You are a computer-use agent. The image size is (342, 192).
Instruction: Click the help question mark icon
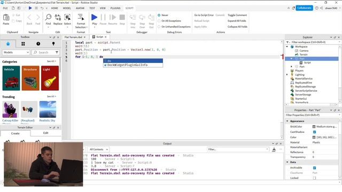coord(316,8)
